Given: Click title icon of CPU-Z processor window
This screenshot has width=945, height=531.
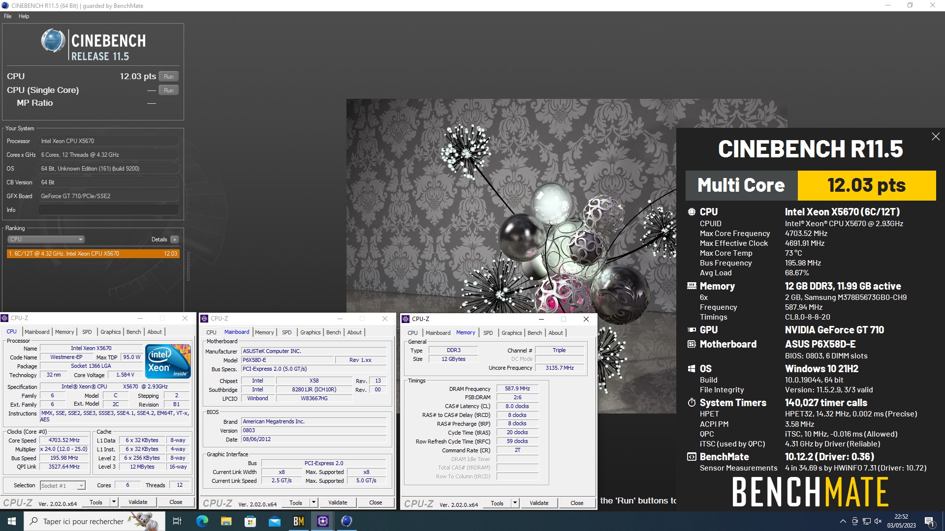Looking at the screenshot, I should (x=4, y=318).
